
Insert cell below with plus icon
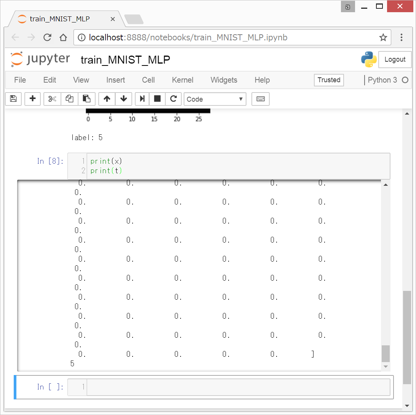pyautogui.click(x=33, y=99)
